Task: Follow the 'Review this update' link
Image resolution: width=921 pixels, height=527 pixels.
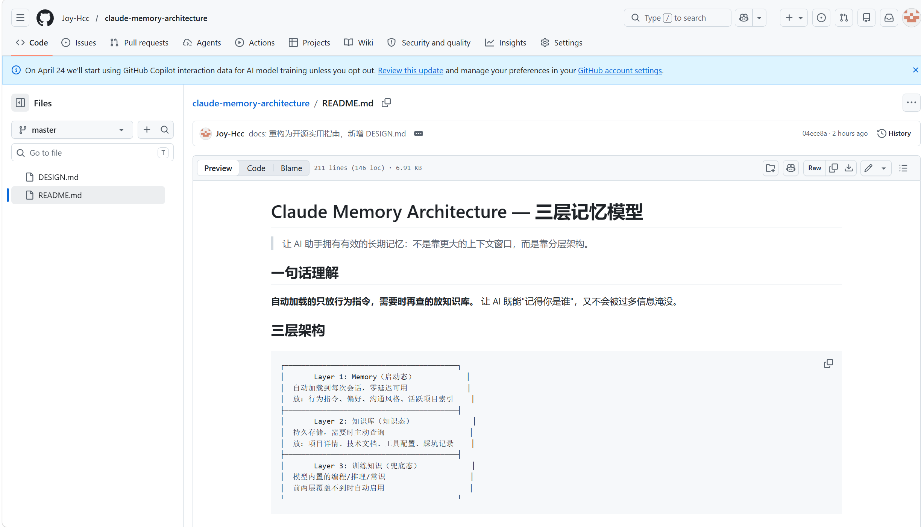Action: pyautogui.click(x=411, y=70)
